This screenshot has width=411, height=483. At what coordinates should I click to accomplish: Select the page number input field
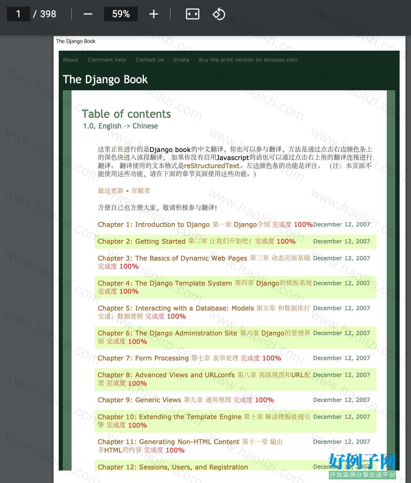point(18,14)
